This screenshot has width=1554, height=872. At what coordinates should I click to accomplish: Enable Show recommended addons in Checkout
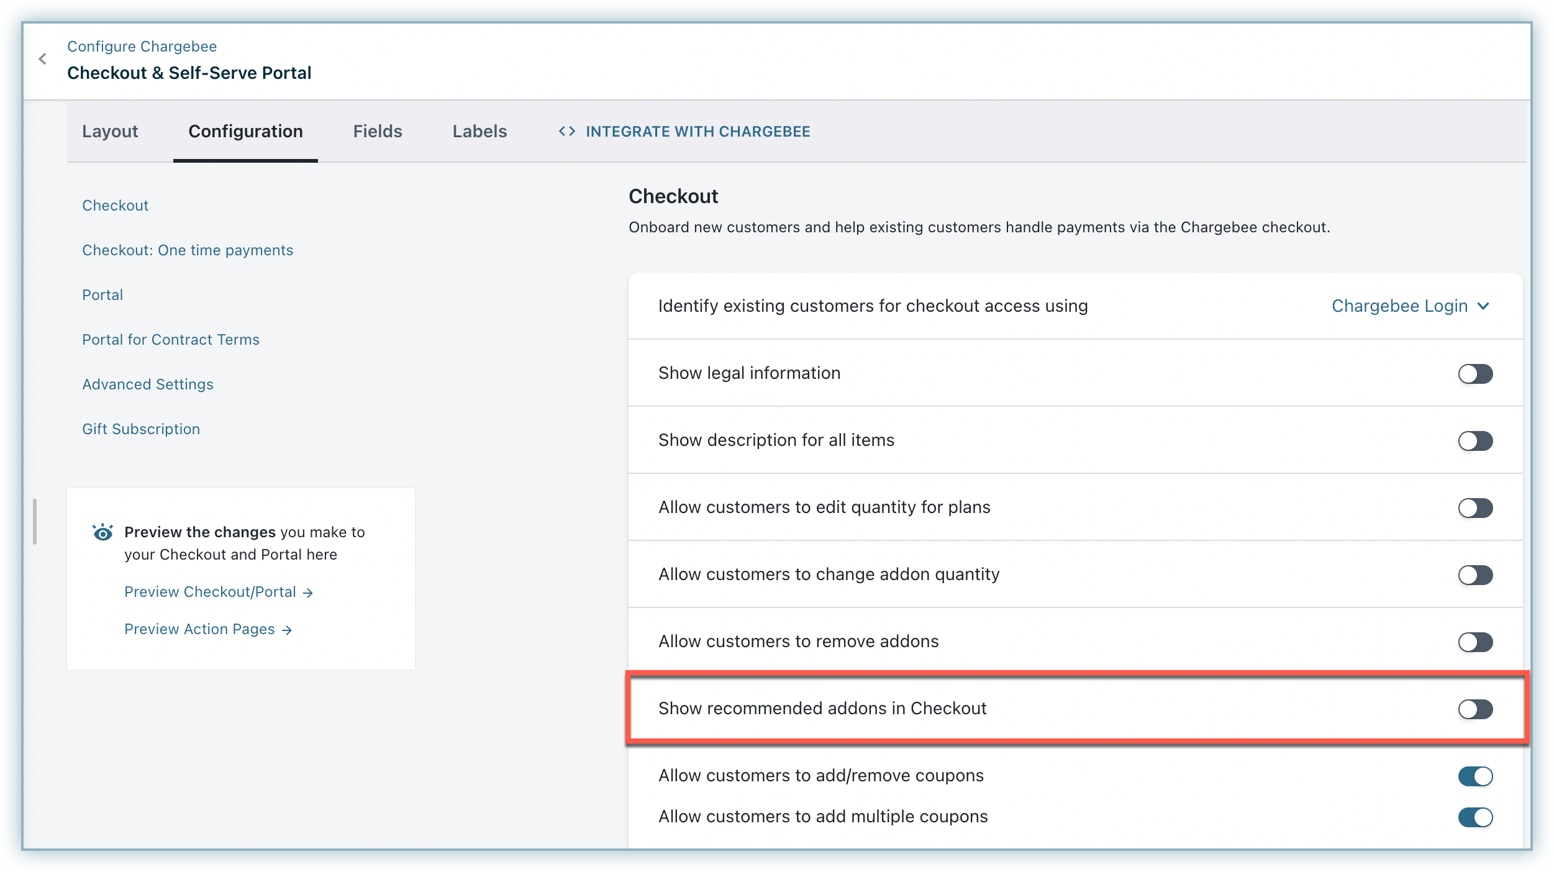coord(1475,709)
